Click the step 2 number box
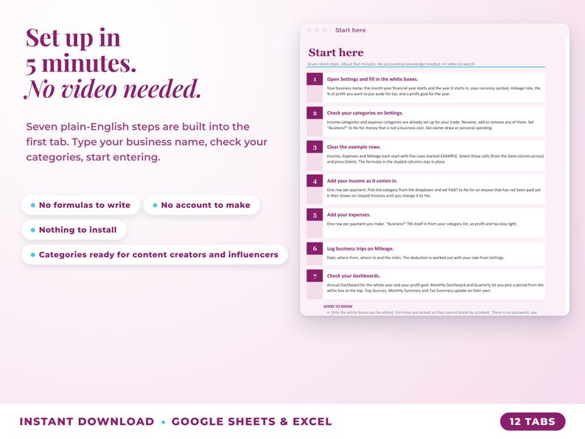Image resolution: width=585 pixels, height=439 pixels. click(315, 113)
